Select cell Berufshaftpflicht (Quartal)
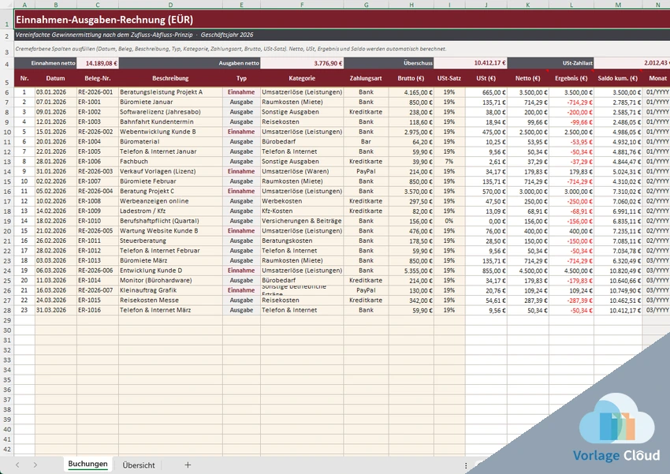The height and width of the screenshot is (474, 670). pyautogui.click(x=170, y=221)
